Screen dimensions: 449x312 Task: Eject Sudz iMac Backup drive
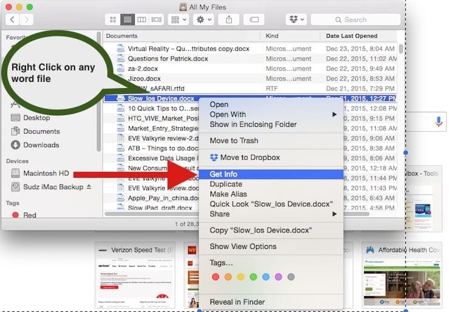pos(89,186)
